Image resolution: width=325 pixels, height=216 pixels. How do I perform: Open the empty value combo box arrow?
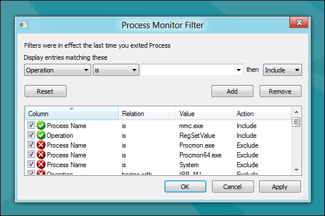coord(238,70)
